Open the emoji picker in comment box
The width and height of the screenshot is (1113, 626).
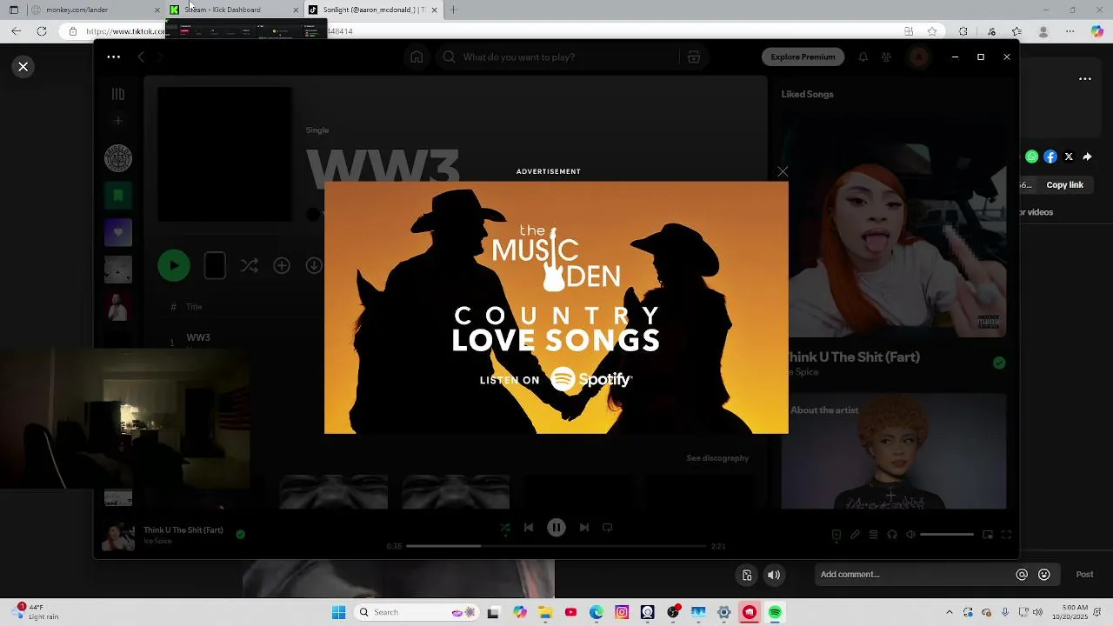click(x=1044, y=575)
